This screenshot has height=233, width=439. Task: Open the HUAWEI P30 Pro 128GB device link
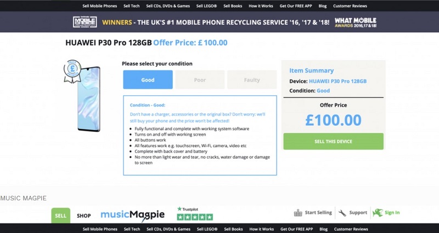(337, 81)
